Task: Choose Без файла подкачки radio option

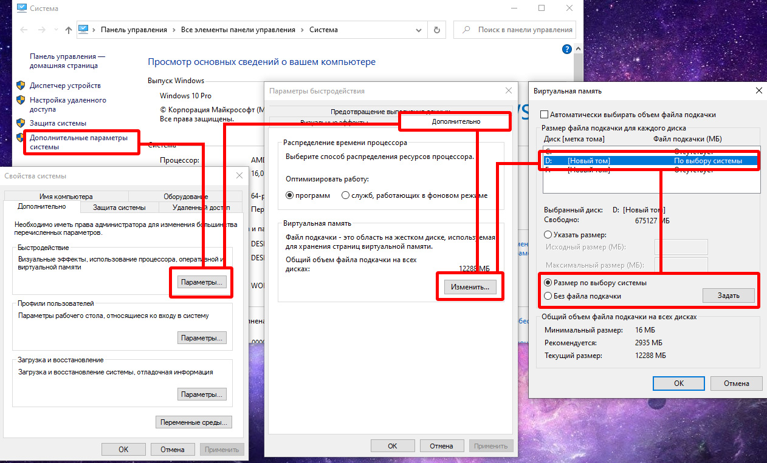Action: (x=548, y=296)
